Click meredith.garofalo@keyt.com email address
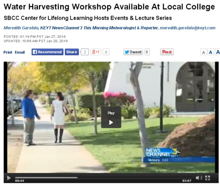The height and width of the screenshot is (185, 220). tap(188, 28)
